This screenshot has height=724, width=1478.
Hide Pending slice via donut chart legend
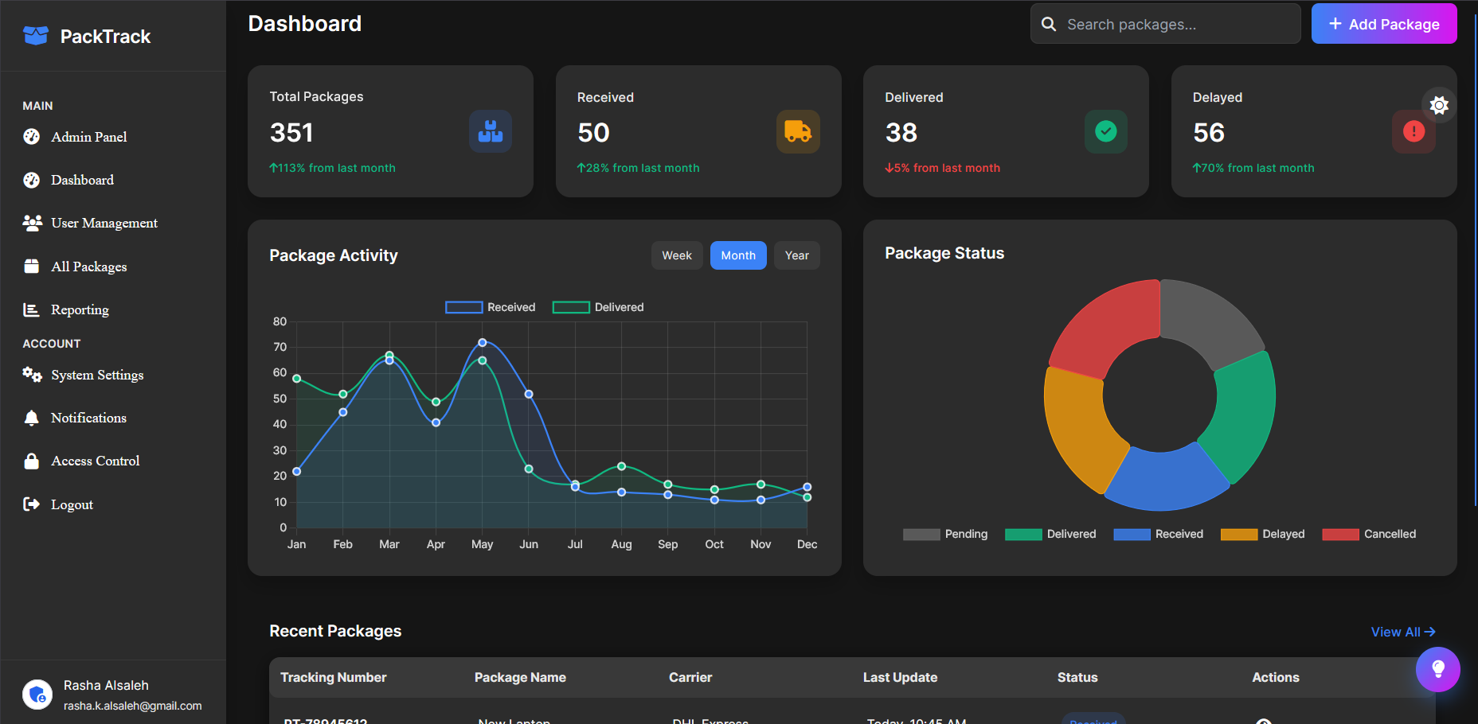pos(945,534)
